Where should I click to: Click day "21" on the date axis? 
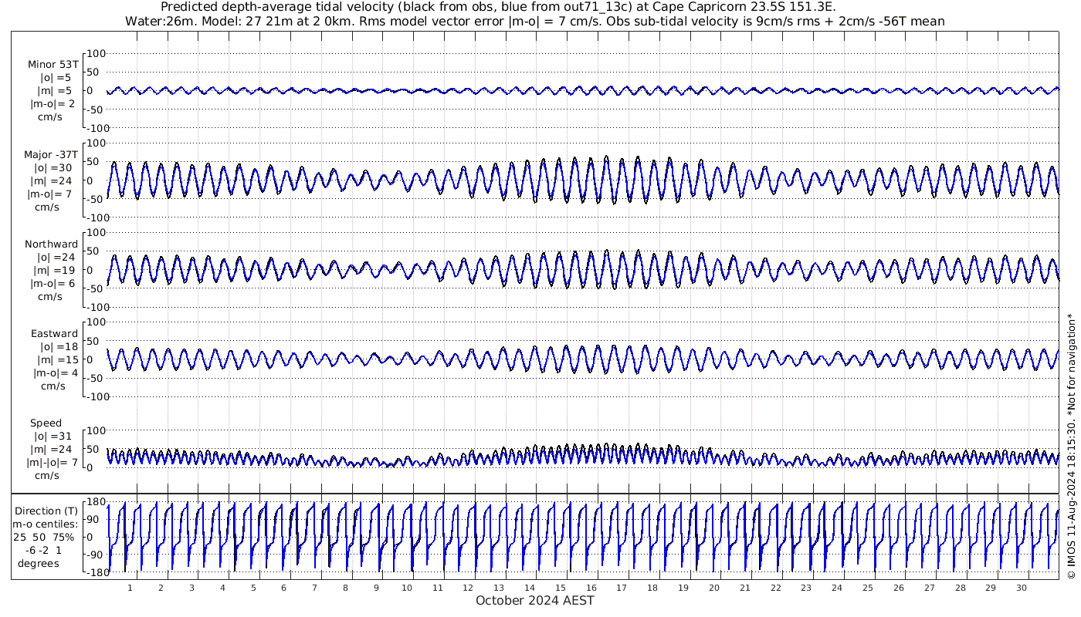click(x=744, y=588)
